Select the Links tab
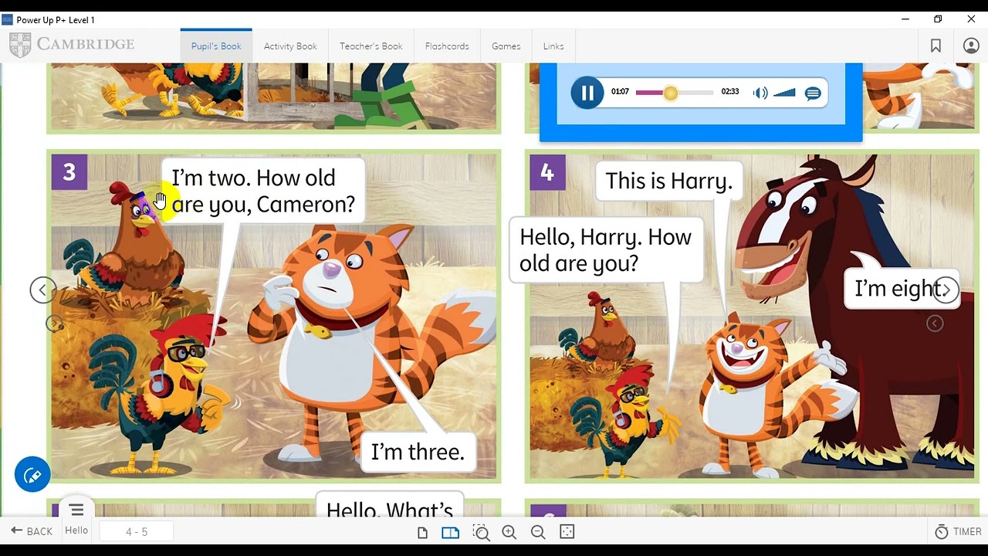Viewport: 988px width, 556px height. point(553,46)
